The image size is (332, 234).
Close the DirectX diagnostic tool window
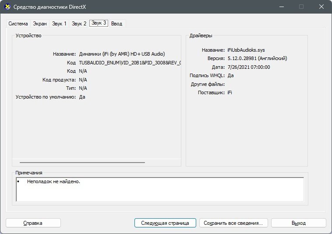tap(321, 7)
